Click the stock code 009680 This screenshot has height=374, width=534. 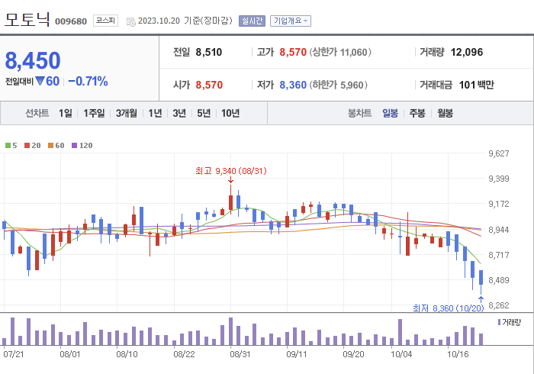pyautogui.click(x=71, y=21)
